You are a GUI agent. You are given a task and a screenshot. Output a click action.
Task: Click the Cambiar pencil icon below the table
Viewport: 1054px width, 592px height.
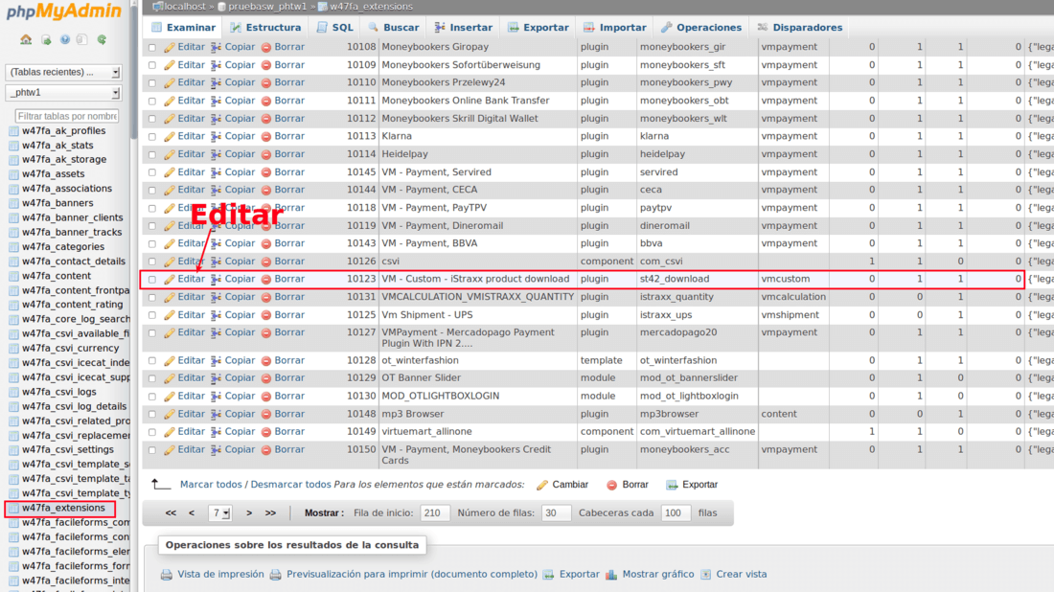click(x=542, y=485)
